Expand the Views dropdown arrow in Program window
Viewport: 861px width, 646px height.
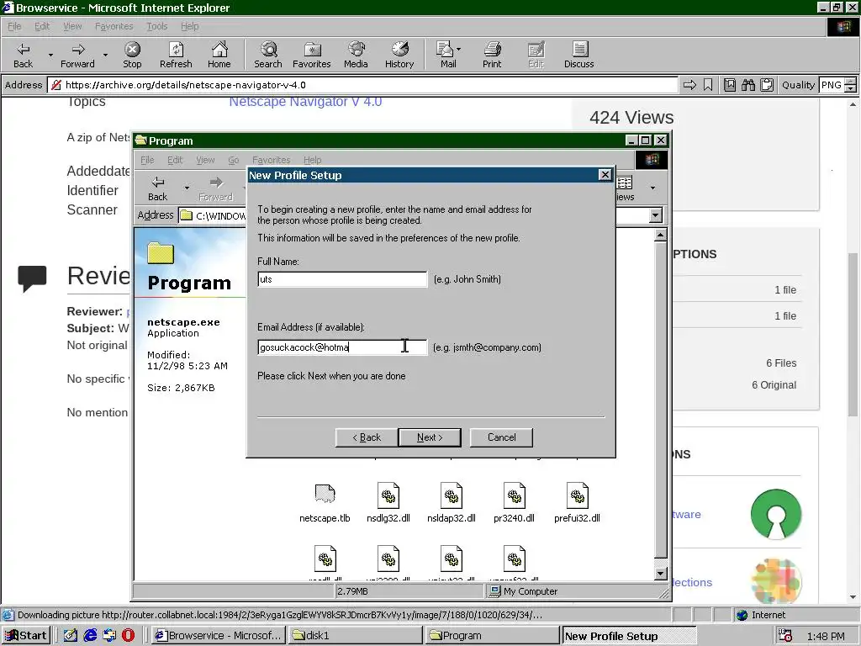(652, 188)
